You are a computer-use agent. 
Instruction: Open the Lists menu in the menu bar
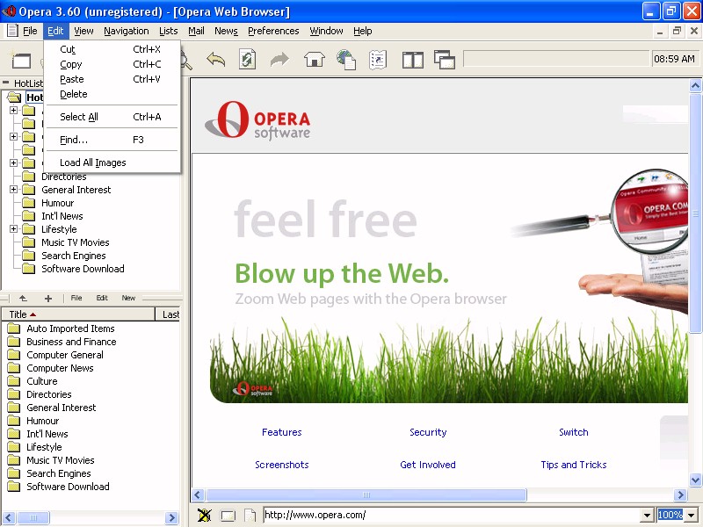click(x=169, y=31)
